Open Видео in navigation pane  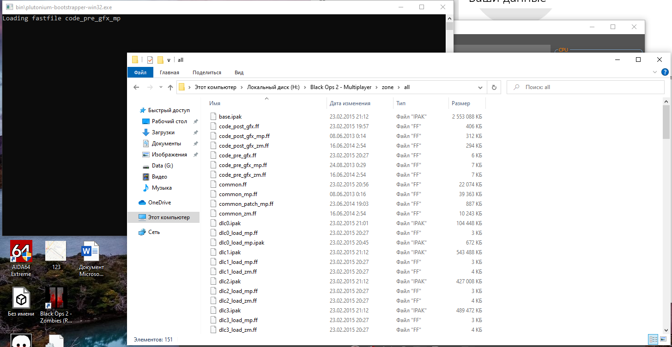point(159,177)
